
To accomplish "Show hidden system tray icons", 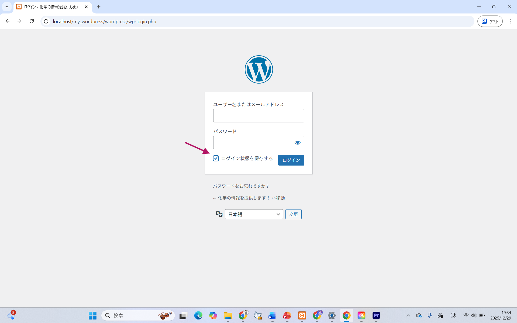I will coord(408,315).
